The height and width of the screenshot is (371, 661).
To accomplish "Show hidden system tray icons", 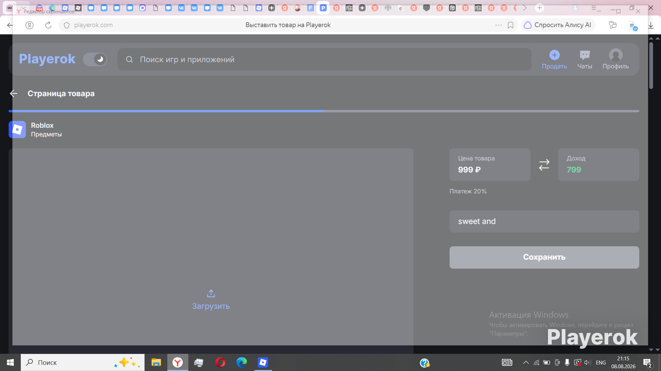I will click(526, 362).
